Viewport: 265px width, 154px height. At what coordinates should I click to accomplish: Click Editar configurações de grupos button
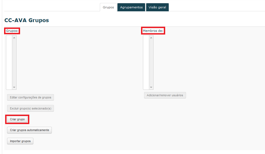click(30, 97)
